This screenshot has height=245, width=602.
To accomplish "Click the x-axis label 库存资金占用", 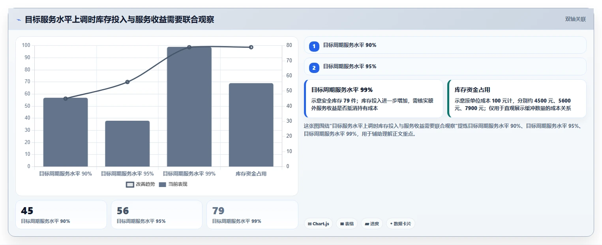I will click(251, 174).
